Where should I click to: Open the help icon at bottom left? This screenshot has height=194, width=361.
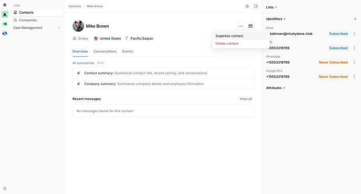[x=4, y=188]
